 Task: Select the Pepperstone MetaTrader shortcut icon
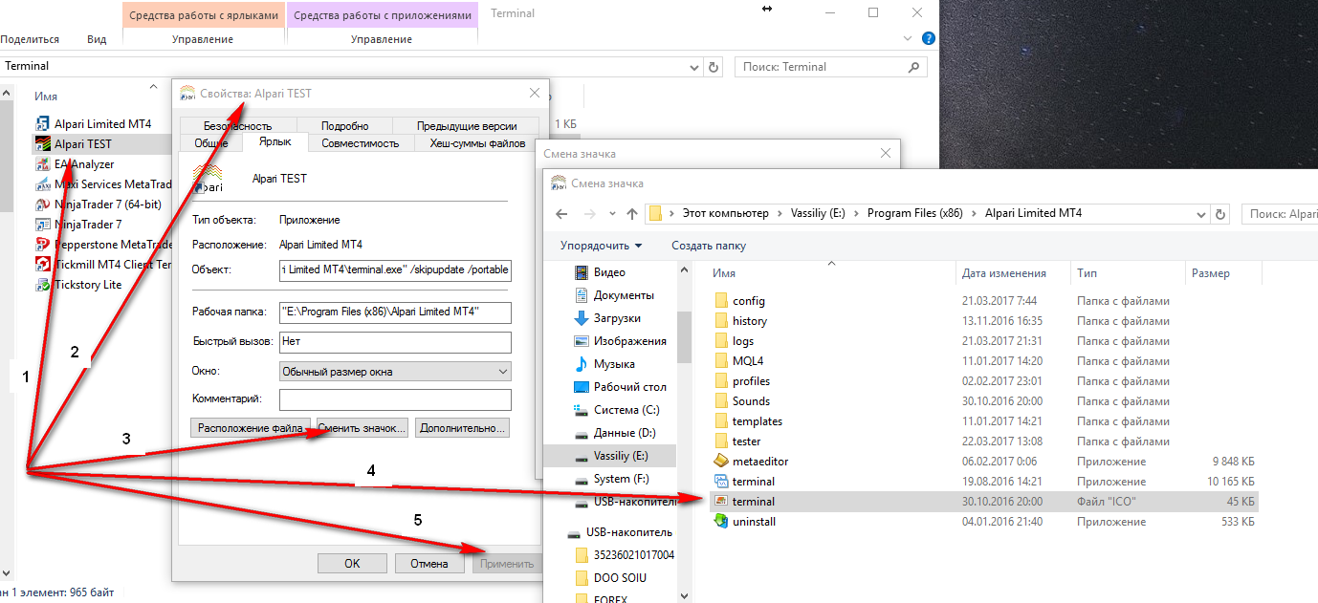[42, 245]
